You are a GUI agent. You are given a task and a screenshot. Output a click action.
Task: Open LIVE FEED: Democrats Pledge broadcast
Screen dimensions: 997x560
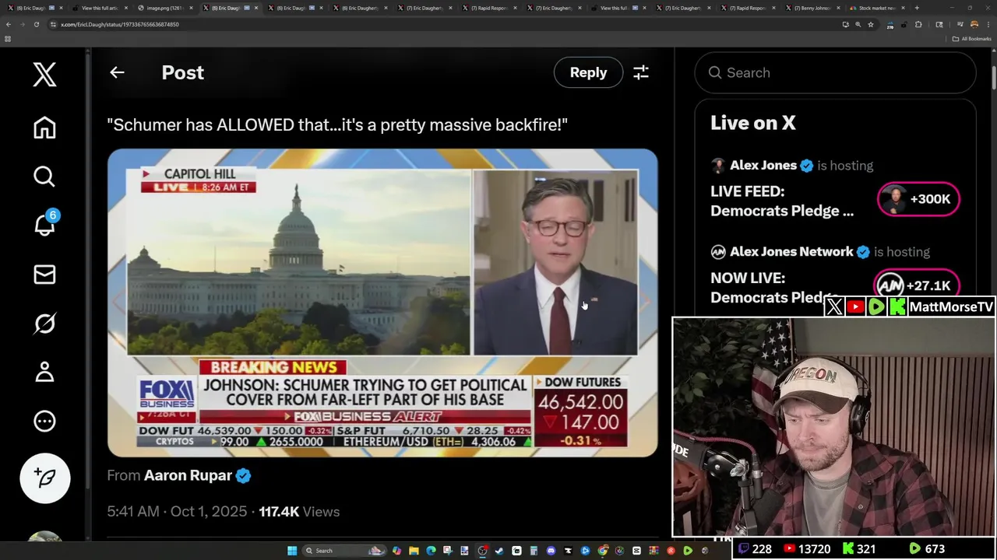tap(782, 201)
